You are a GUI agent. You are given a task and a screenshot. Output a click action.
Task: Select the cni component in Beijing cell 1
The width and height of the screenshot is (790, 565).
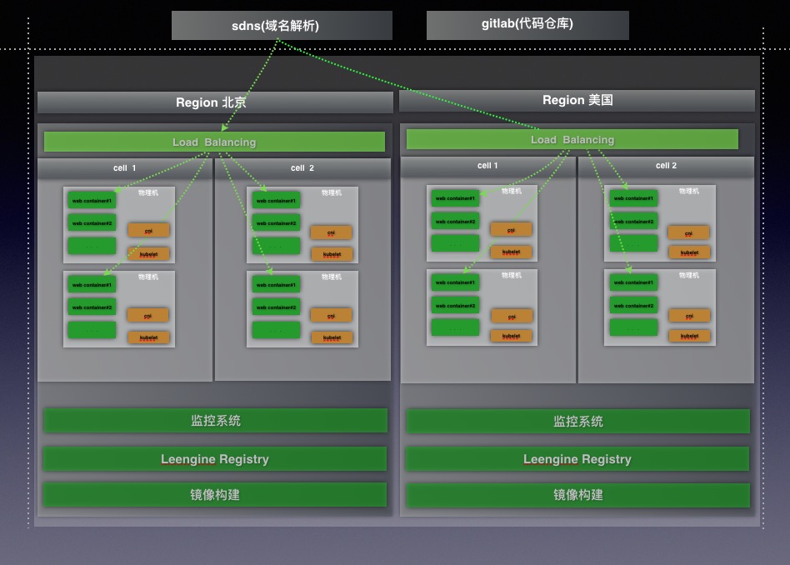pos(148,229)
